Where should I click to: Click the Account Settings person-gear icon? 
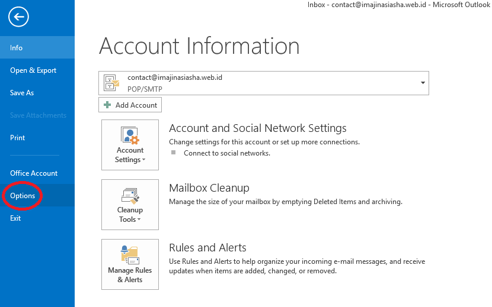tap(130, 135)
